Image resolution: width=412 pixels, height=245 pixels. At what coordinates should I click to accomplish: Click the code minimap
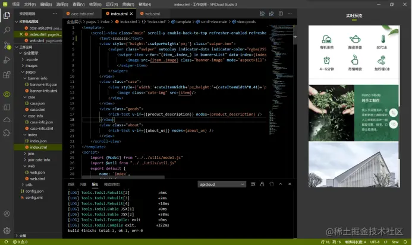click(x=281, y=80)
